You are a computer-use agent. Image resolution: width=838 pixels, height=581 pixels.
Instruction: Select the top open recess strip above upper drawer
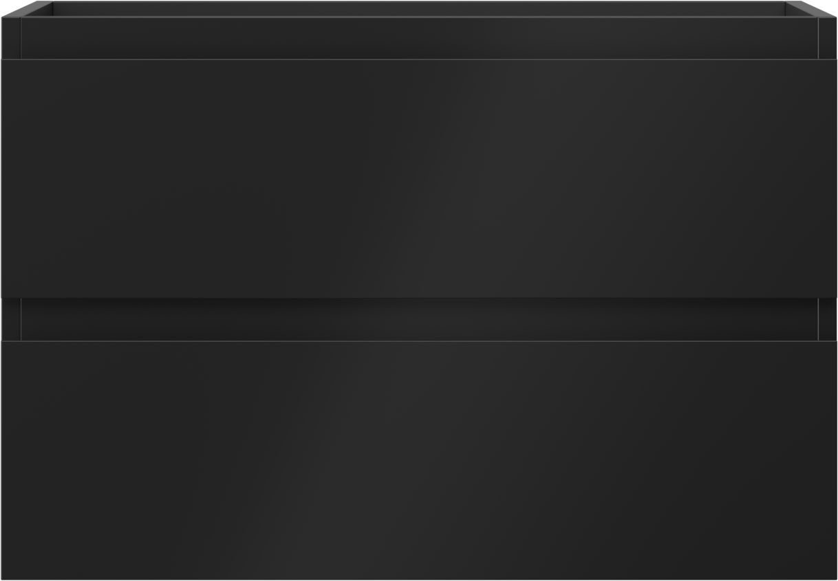pos(419,38)
